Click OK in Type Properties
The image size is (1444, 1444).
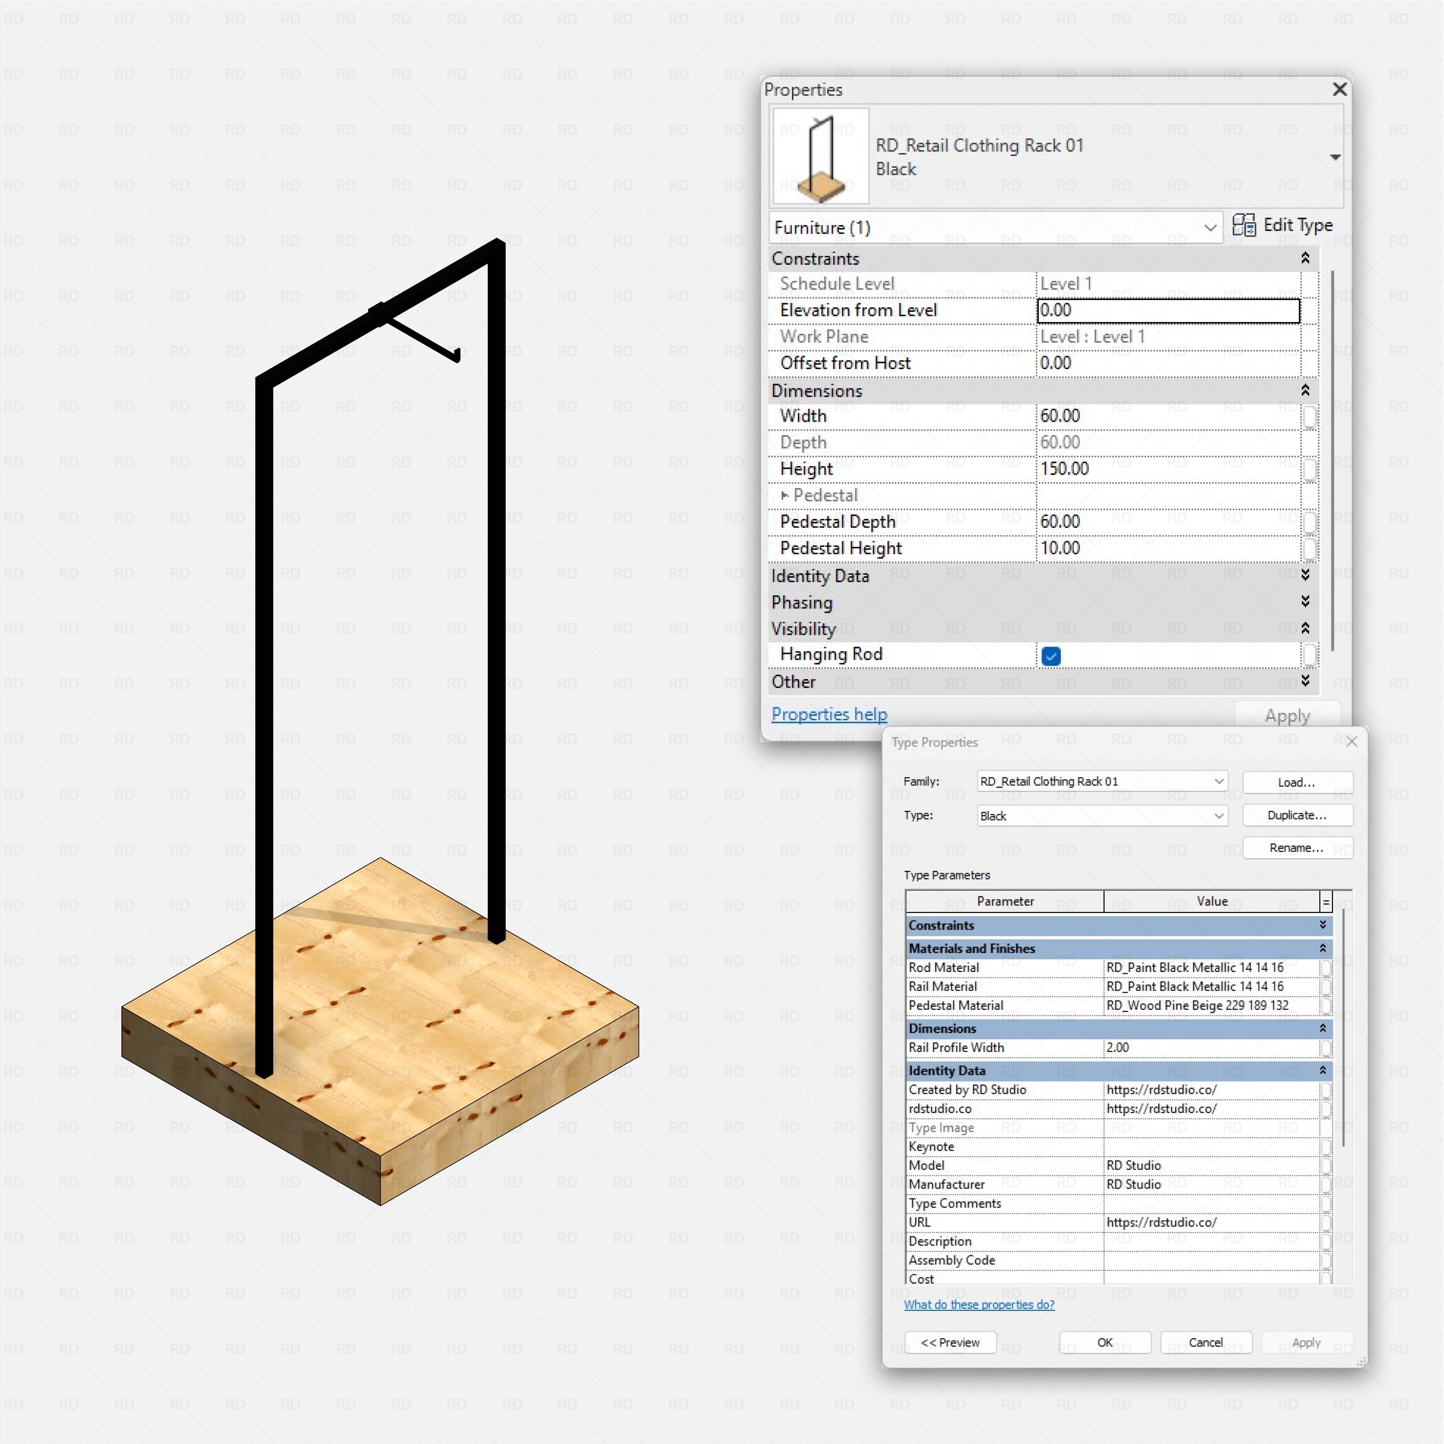pos(1105,1342)
